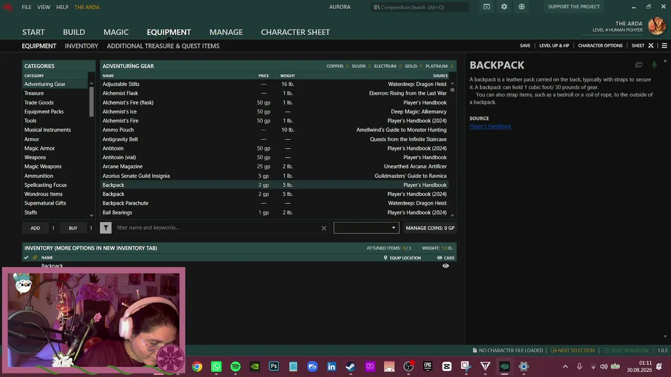
Task: Click the filter funnel icon
Action: point(106,228)
